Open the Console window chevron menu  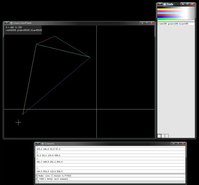[38, 144]
